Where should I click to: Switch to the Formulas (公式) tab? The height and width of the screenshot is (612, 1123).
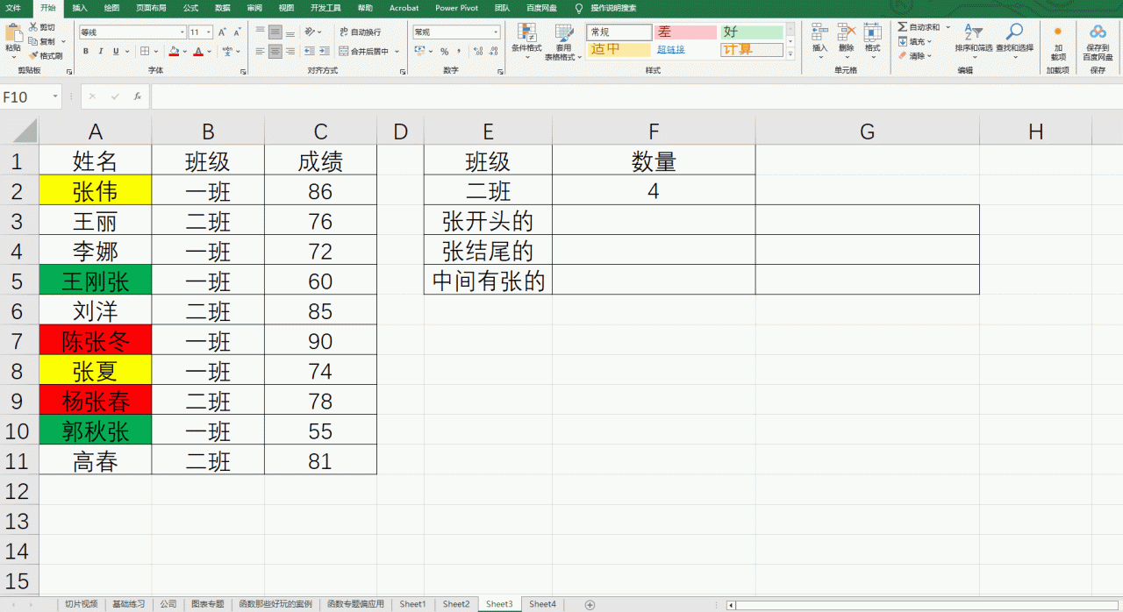pyautogui.click(x=190, y=8)
